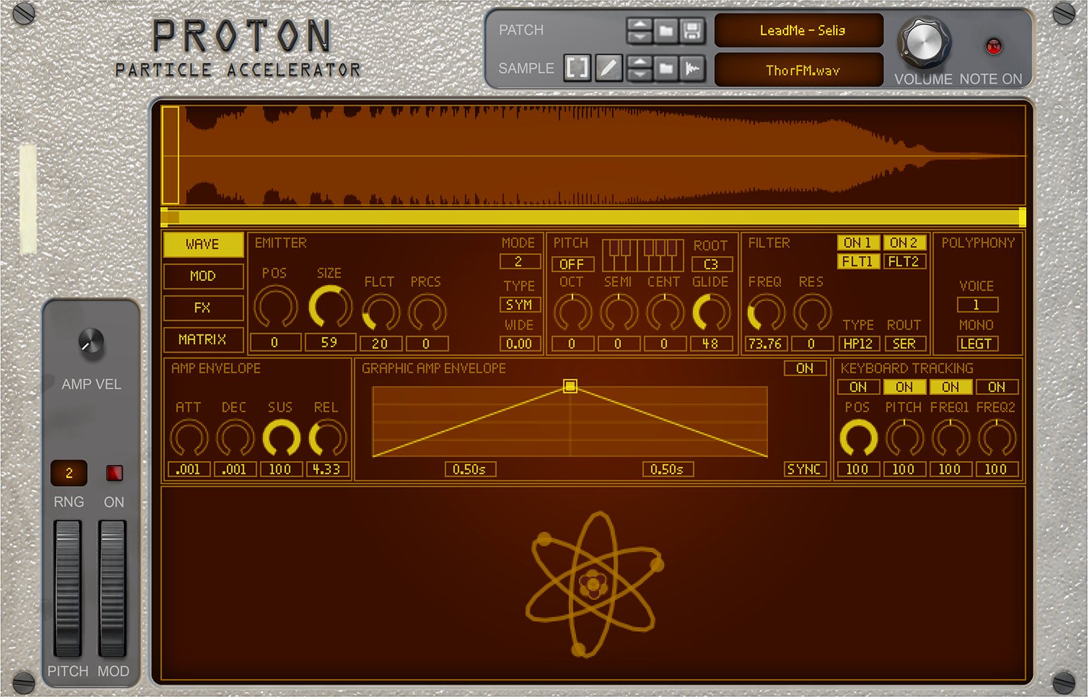Image resolution: width=1088 pixels, height=697 pixels.
Task: Open the sample folder icon
Action: [x=666, y=68]
